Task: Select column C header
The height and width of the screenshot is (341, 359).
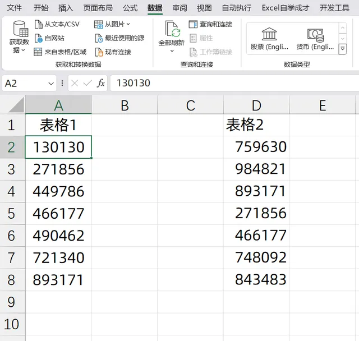Action: (x=191, y=105)
